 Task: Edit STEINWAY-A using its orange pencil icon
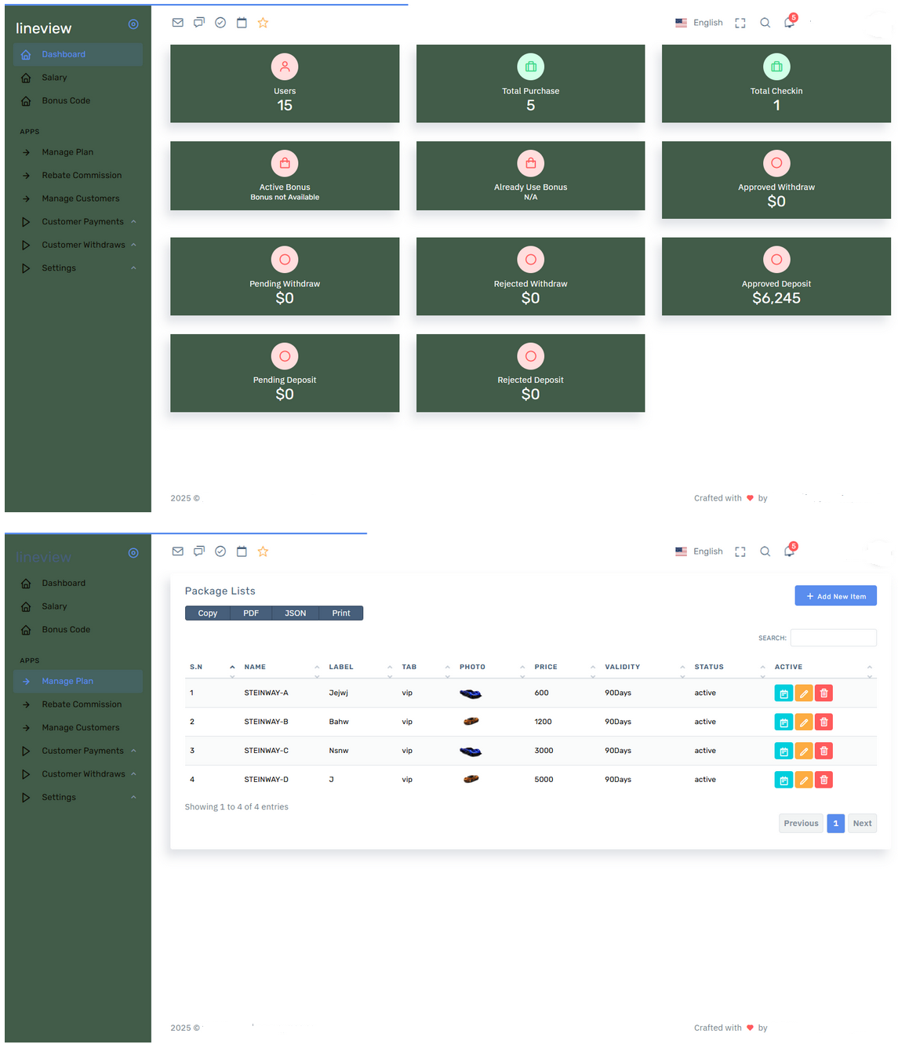pyautogui.click(x=803, y=693)
